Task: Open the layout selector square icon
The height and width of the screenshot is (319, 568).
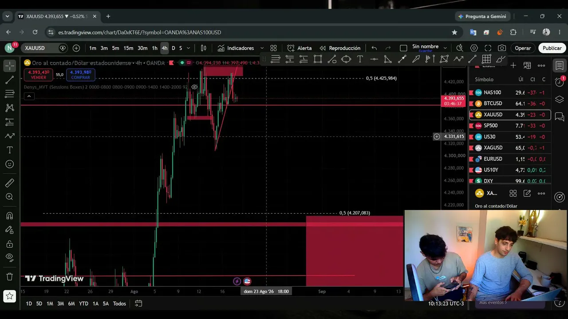Action: click(403, 48)
